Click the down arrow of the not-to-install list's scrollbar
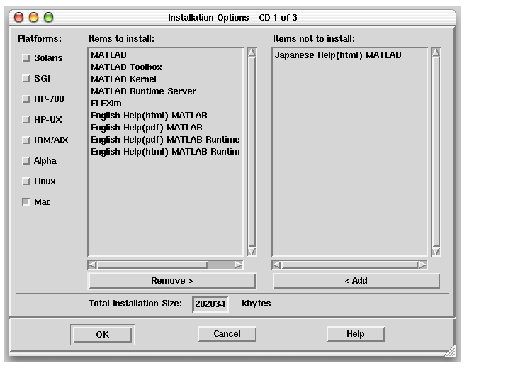 (436, 251)
